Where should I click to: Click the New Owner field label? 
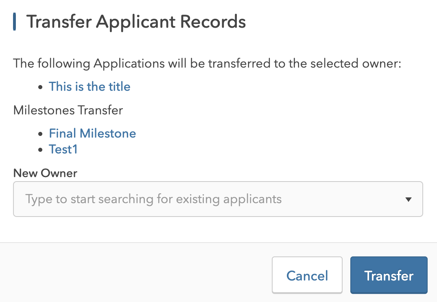[45, 173]
